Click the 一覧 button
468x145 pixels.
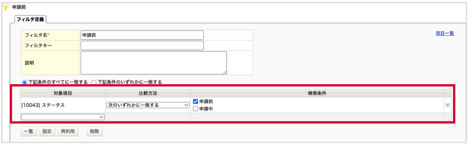point(29,132)
